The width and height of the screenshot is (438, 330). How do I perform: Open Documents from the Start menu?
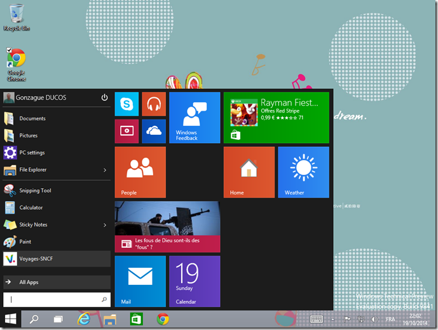coord(57,118)
